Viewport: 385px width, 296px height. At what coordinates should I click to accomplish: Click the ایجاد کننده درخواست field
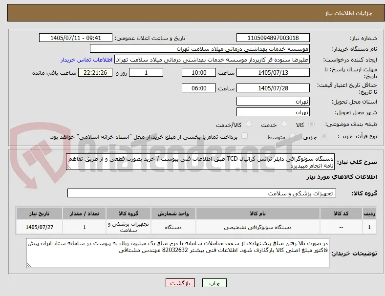pos(212,60)
